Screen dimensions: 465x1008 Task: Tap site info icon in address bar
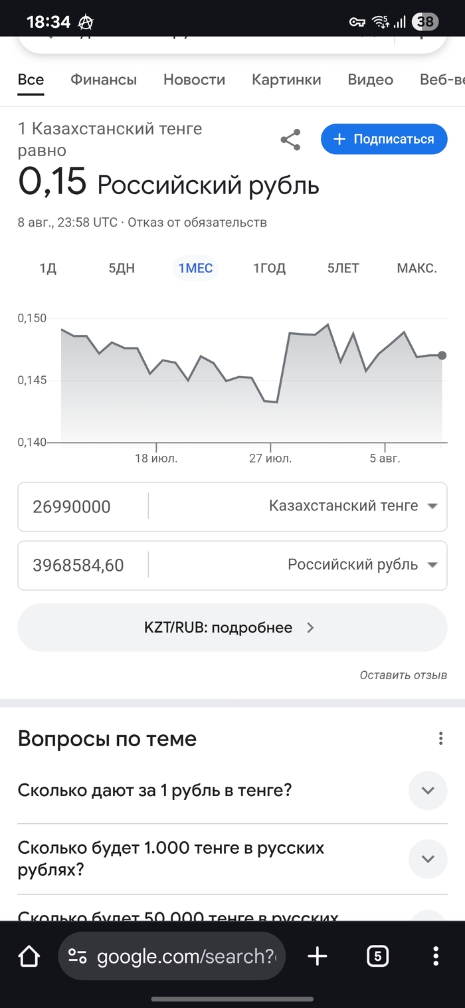pyautogui.click(x=78, y=956)
